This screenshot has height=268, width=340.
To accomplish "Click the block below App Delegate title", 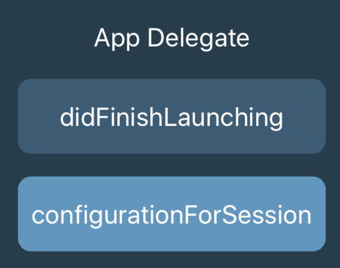I will 172,116.
